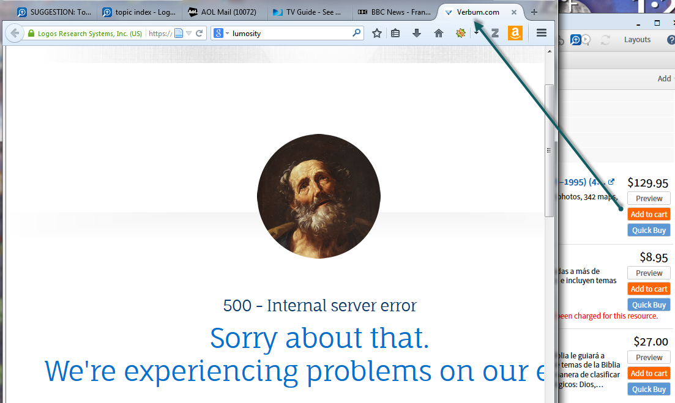
Task: Switch to the AOL Mail (10072) tab
Action: coord(224,12)
